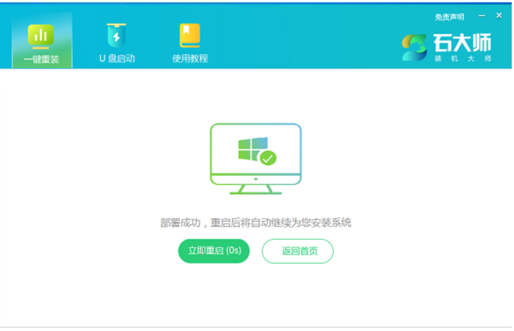Minimize the 石大师 window
514x331 pixels.
tap(482, 16)
